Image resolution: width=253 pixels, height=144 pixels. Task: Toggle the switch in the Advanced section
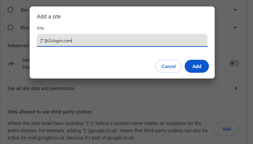tap(234, 63)
